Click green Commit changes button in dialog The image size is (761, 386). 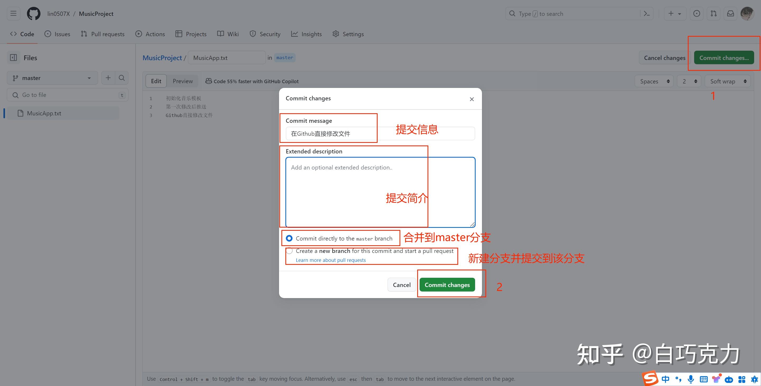point(447,285)
